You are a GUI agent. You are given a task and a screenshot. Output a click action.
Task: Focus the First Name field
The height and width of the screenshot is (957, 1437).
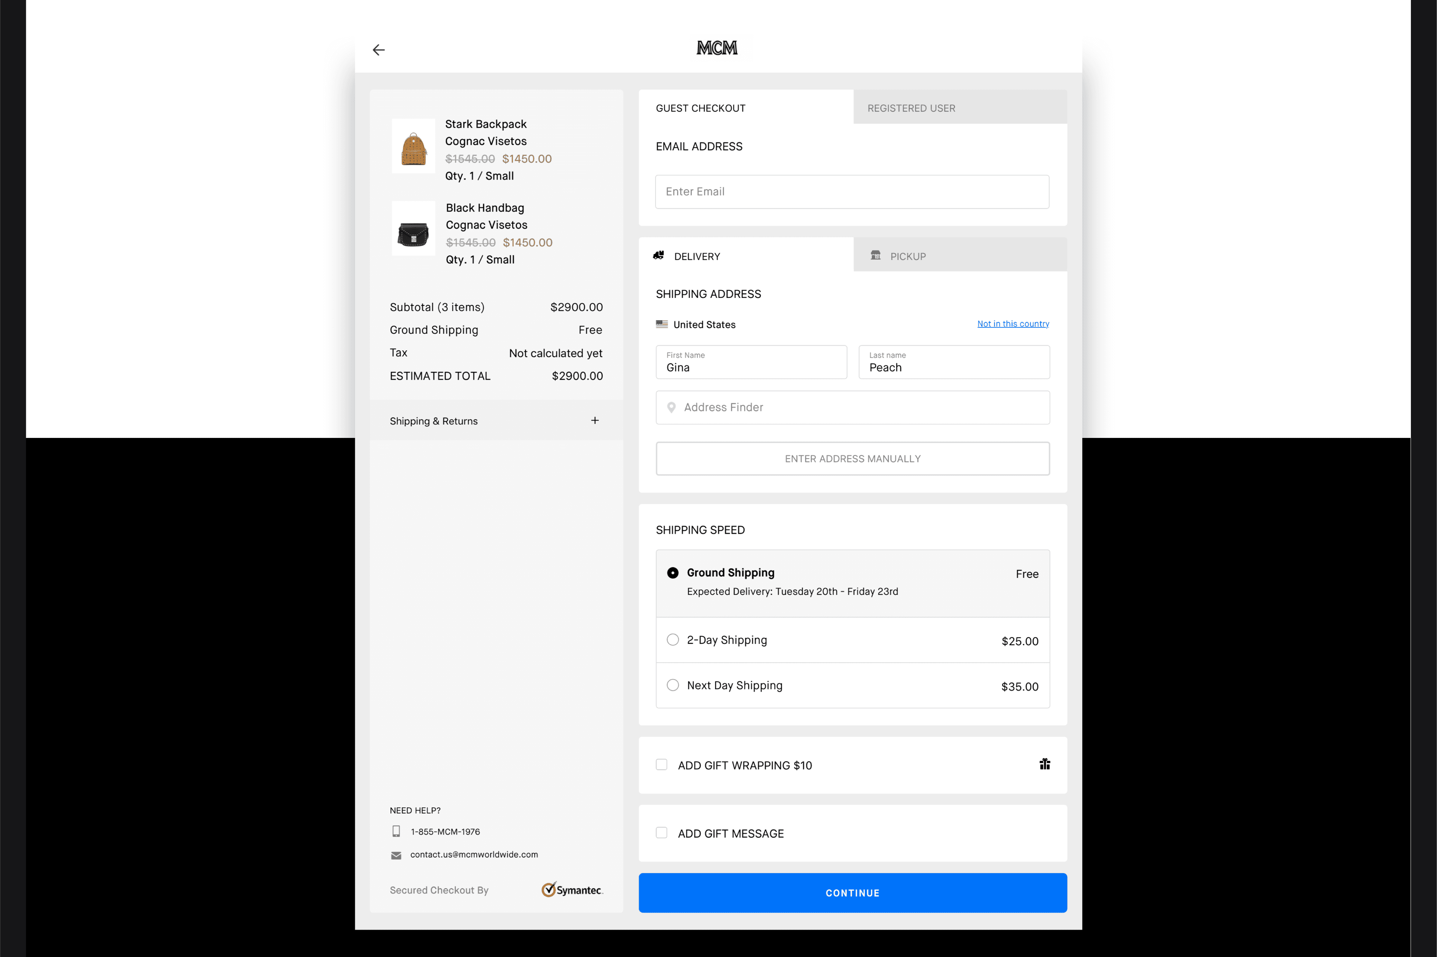[x=751, y=362]
